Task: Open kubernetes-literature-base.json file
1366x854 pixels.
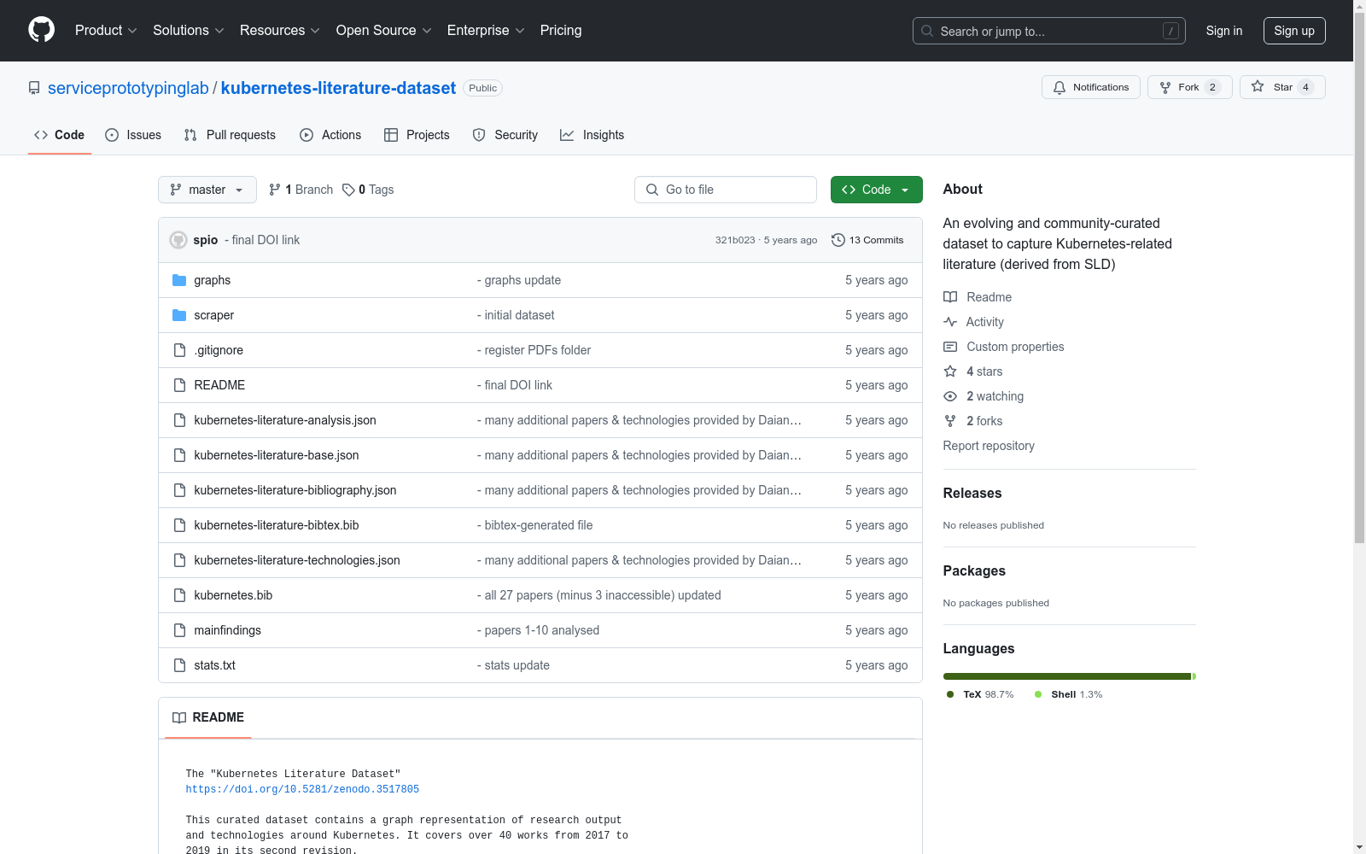Action: [277, 455]
